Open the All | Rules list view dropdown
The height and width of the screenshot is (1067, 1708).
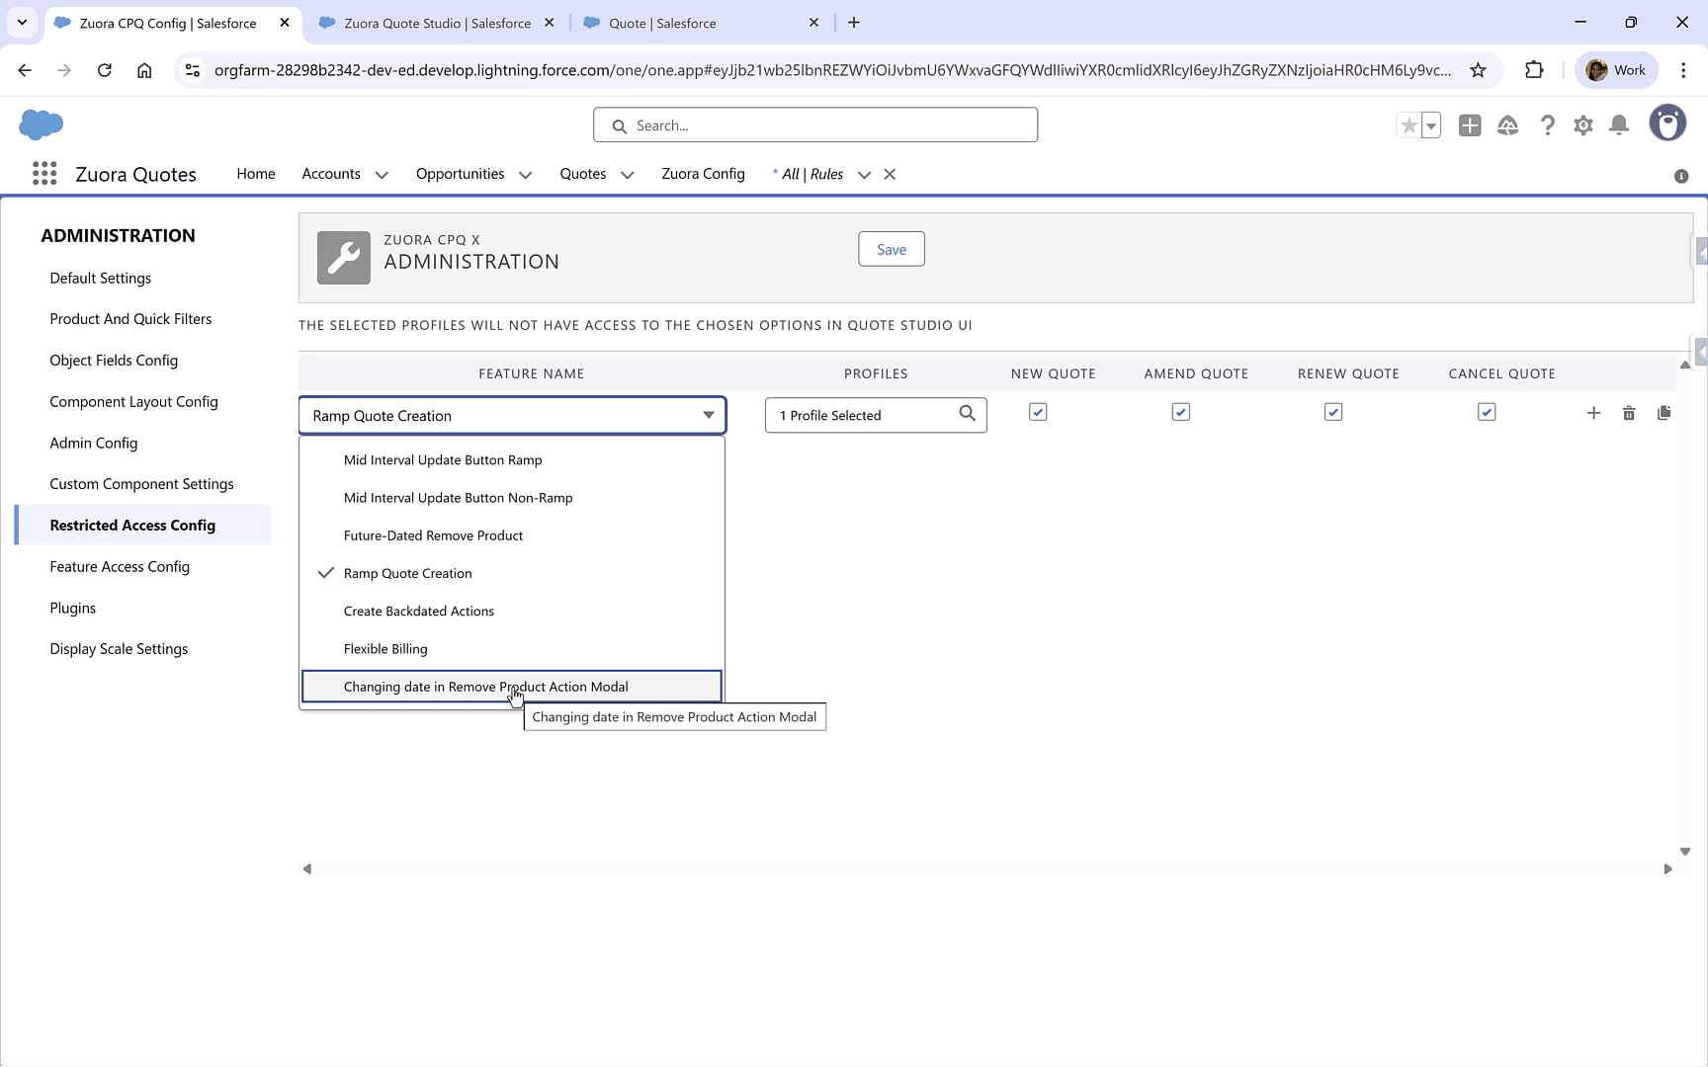point(864,174)
